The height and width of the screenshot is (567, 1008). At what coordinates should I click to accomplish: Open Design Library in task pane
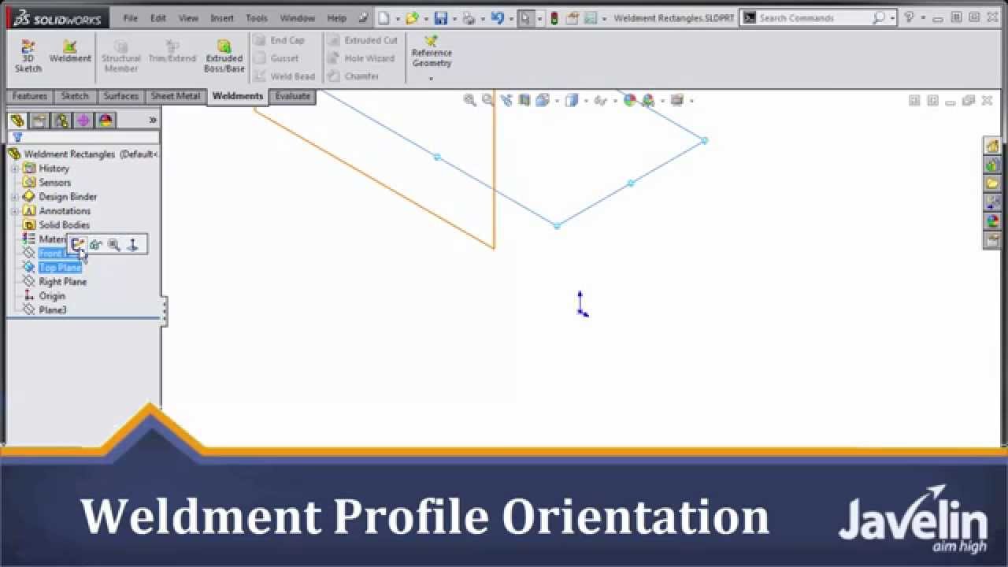(x=992, y=165)
